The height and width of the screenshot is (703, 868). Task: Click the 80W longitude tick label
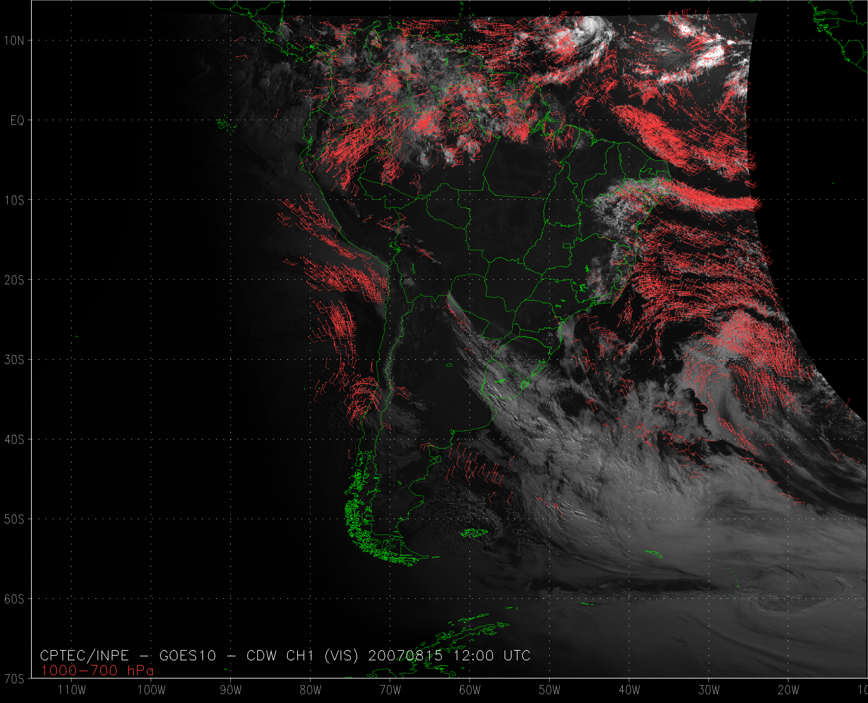coord(310,690)
